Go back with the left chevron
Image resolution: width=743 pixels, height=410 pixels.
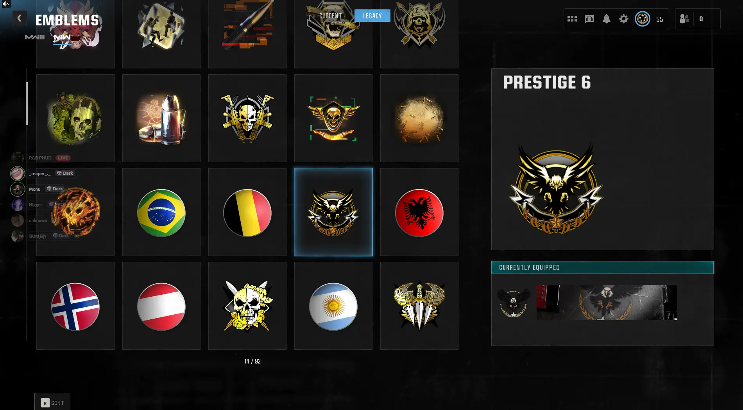pos(19,18)
